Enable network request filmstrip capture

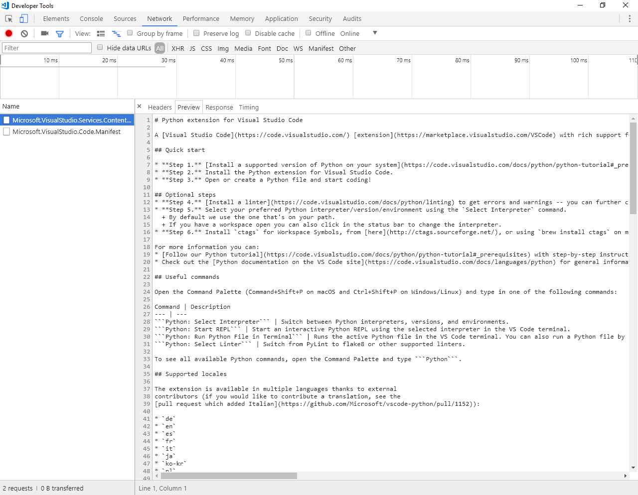click(x=44, y=33)
